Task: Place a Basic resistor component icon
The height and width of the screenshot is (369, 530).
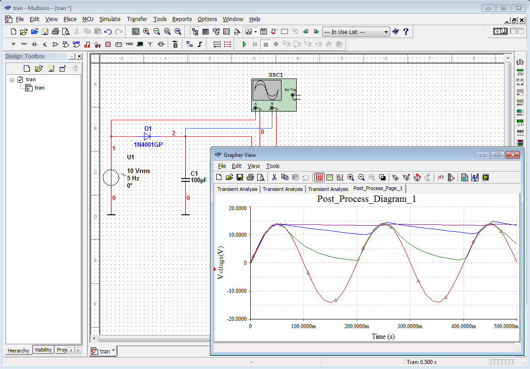Action: tap(24, 45)
